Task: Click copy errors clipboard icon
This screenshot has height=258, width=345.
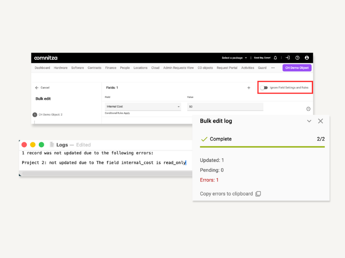Action: coord(258,194)
